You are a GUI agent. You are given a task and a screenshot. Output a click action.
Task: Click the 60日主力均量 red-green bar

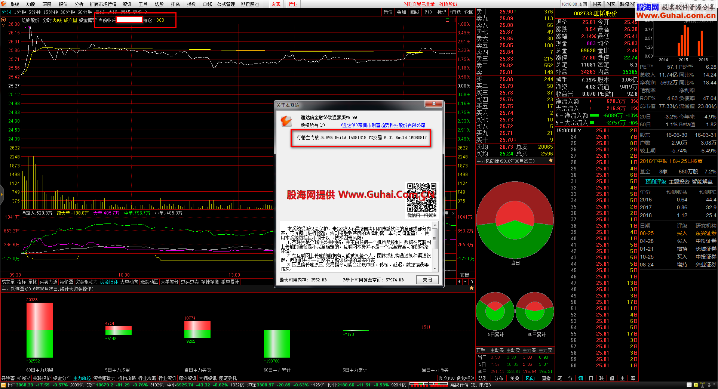pyautogui.click(x=40, y=330)
